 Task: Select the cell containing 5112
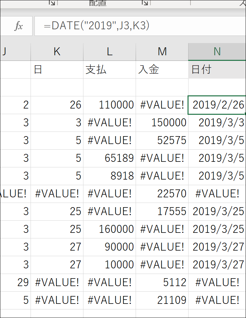pyautogui.click(x=162, y=282)
